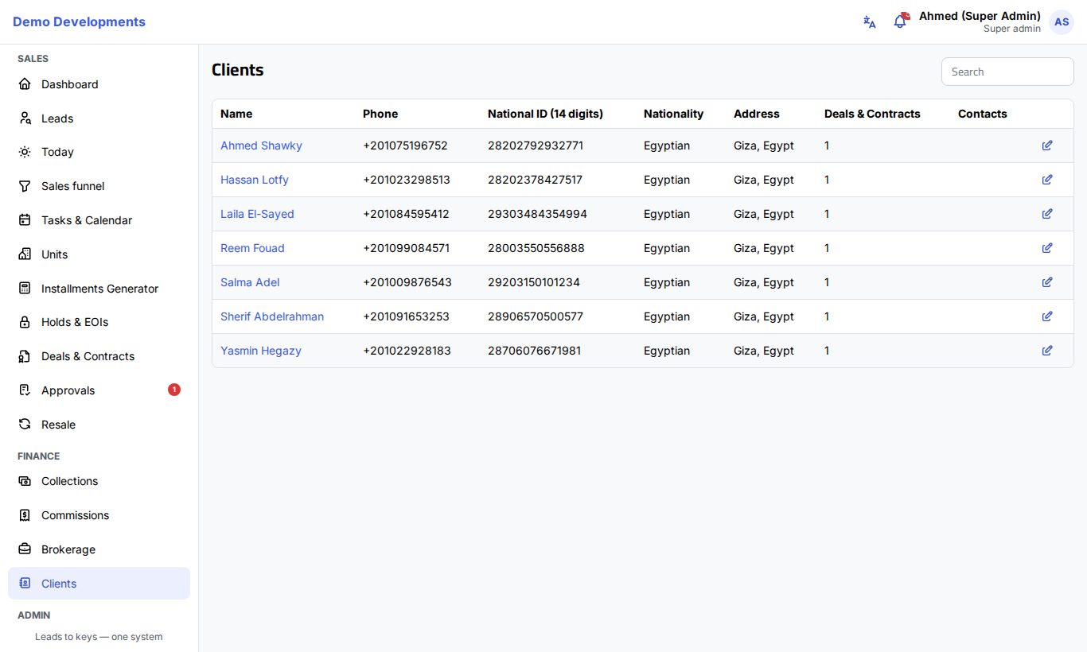This screenshot has width=1087, height=652.
Task: Open Collections under Finance
Action: (99, 481)
